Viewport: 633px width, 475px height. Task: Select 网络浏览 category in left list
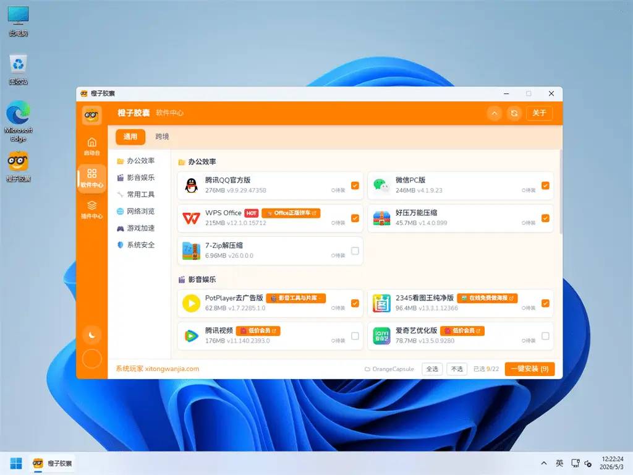click(x=135, y=212)
